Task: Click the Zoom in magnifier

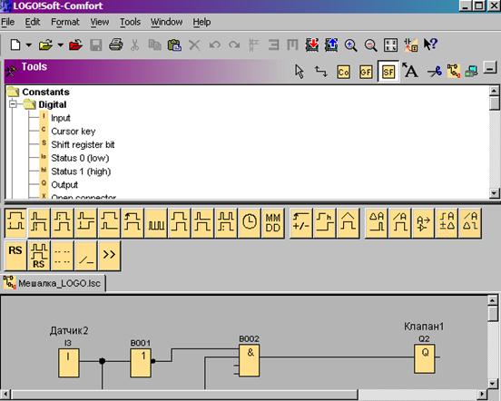Action: coord(351,45)
